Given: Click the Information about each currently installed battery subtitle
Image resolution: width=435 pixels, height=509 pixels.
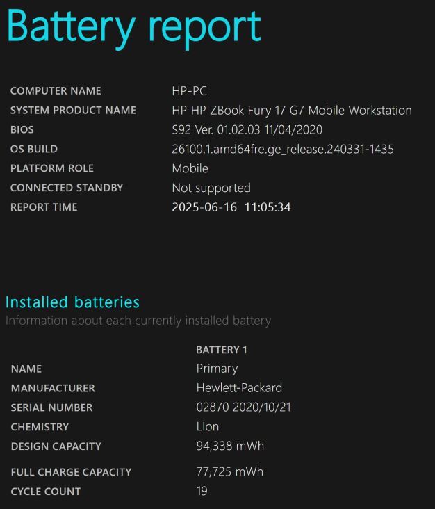Looking at the screenshot, I should click(x=138, y=321).
